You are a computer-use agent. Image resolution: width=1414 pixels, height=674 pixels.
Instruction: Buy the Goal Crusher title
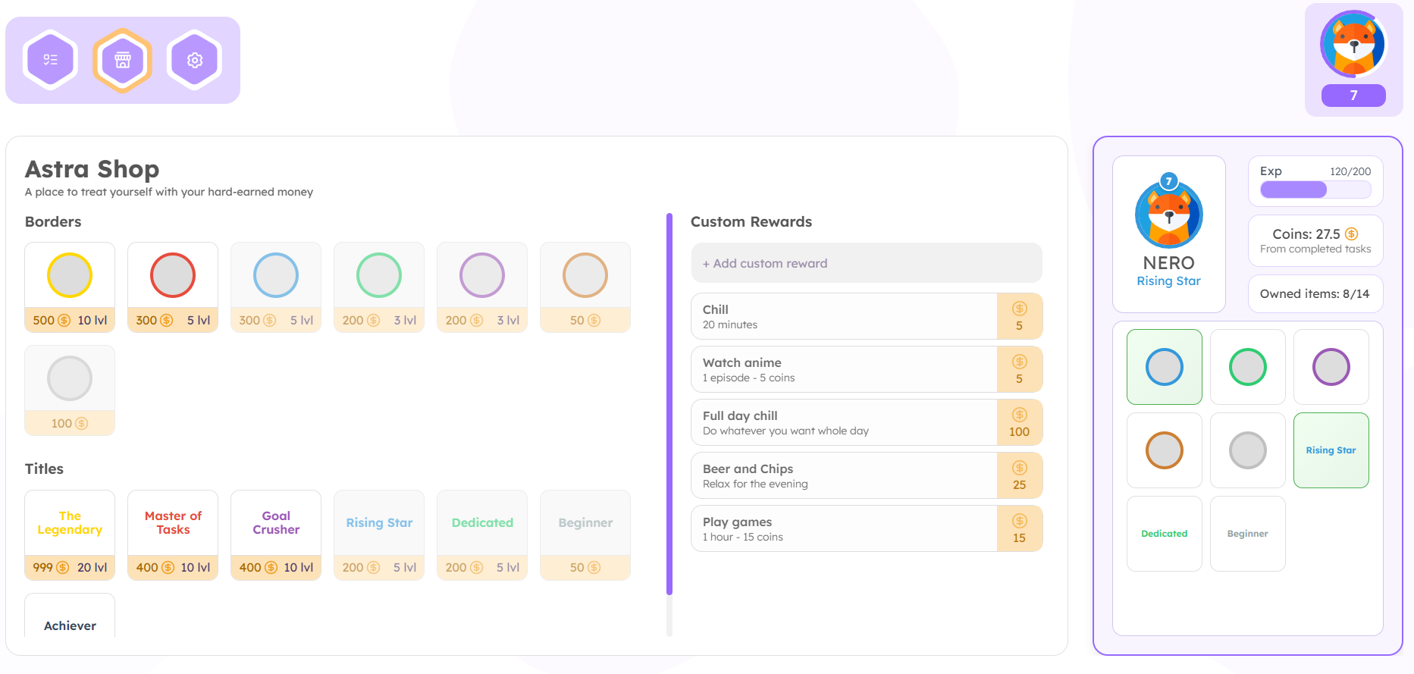[x=276, y=535]
